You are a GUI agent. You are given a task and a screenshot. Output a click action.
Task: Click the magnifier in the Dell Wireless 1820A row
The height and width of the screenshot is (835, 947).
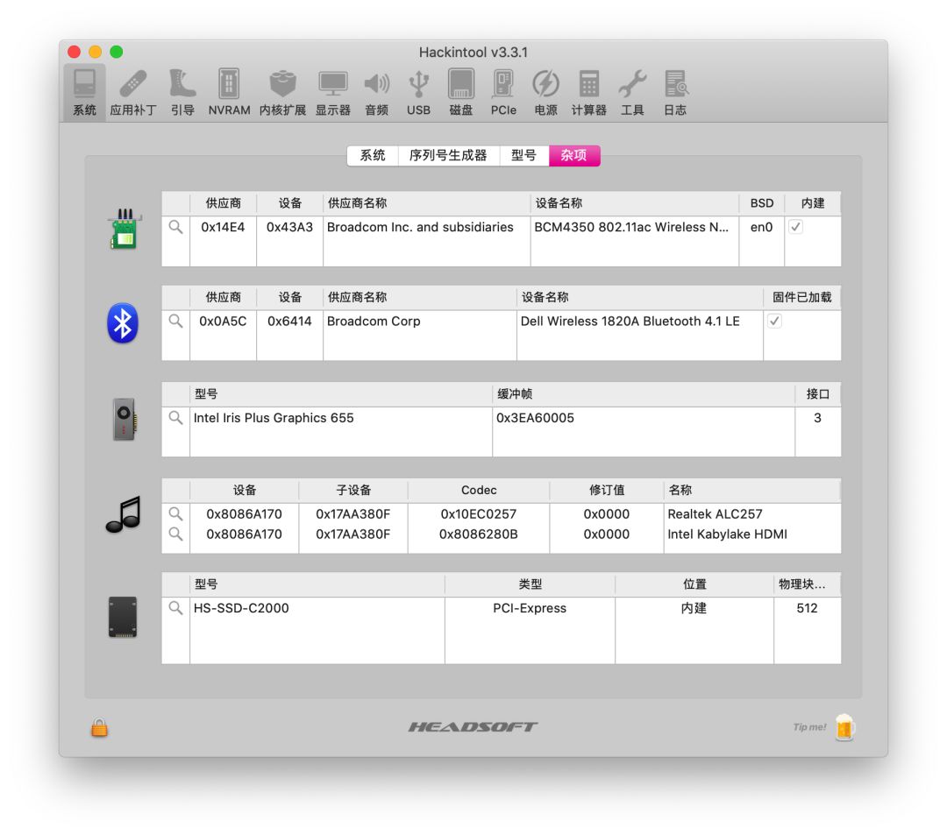[x=175, y=321]
